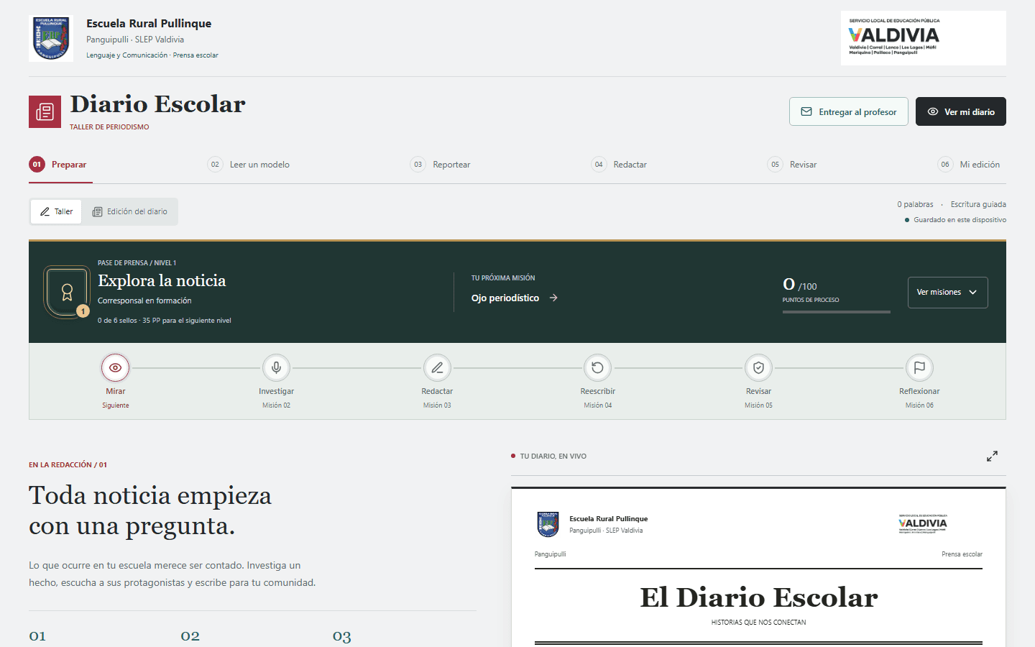Click 'Explora la noticia' heading
The width and height of the screenshot is (1035, 647).
162,281
